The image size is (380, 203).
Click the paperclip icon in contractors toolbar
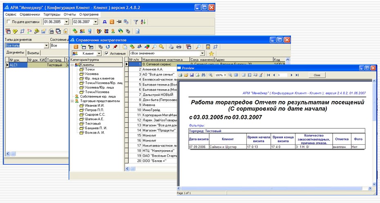pyautogui.click(x=101, y=47)
